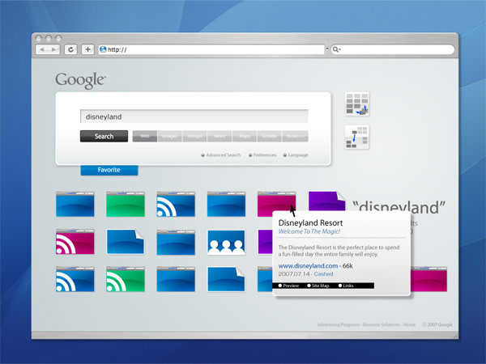Click the browser forward arrow
This screenshot has width=486, height=364.
click(53, 49)
